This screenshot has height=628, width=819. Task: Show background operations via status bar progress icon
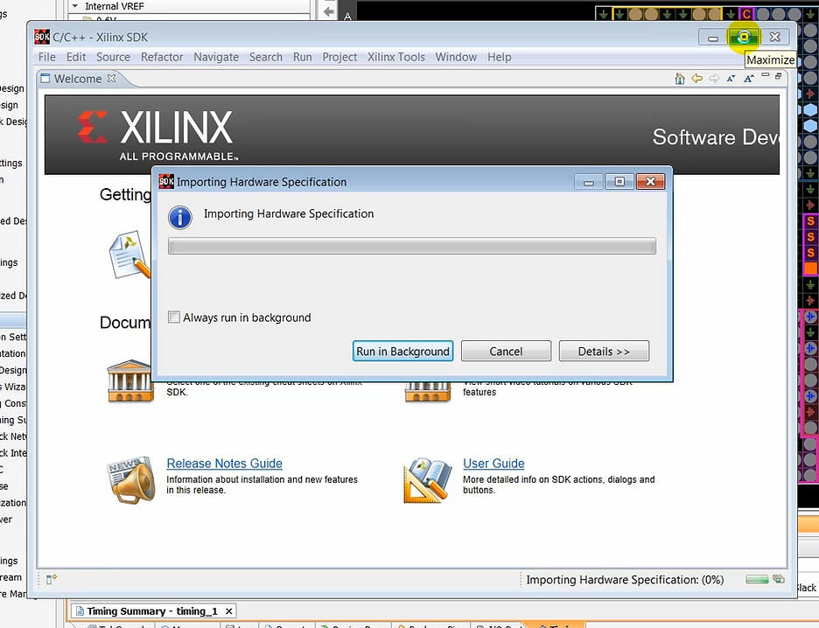point(778,579)
